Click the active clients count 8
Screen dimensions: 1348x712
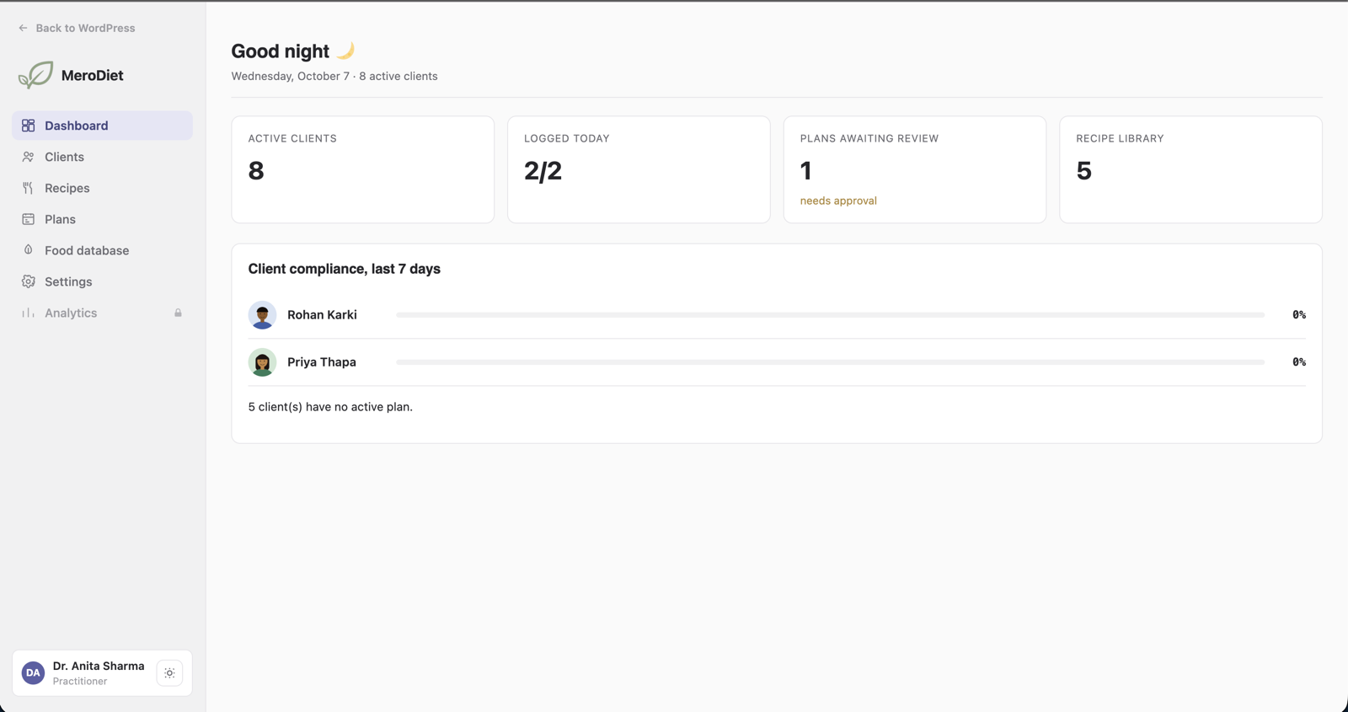click(x=256, y=171)
